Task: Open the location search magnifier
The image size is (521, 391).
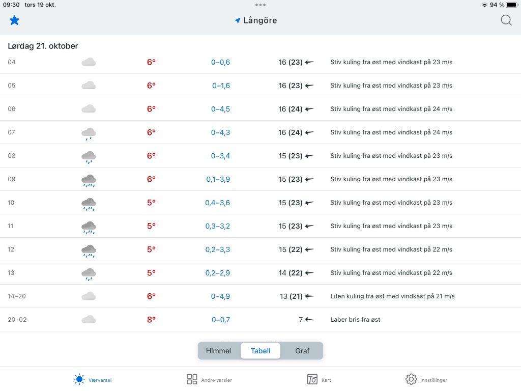Action: tap(506, 20)
